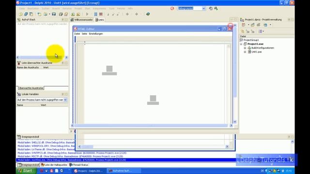
Task: Expand the Unit1.pas tree node
Action: [x=245, y=52]
